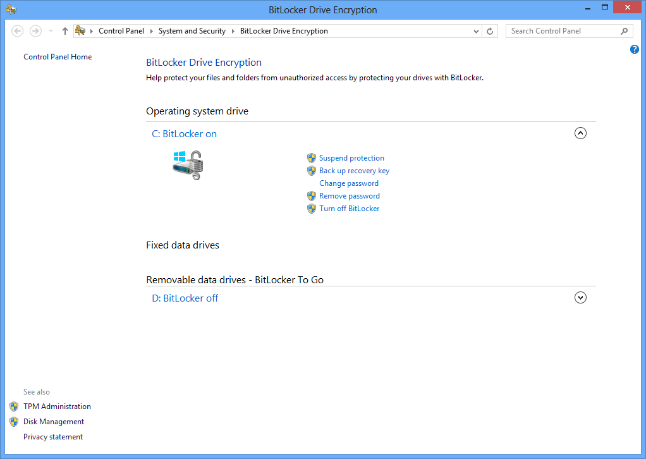Image resolution: width=646 pixels, height=459 pixels.
Task: Open the Control Panel Home link
Action: 58,57
